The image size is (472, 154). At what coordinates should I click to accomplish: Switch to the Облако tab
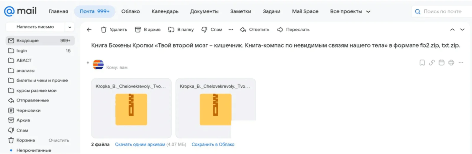tap(130, 11)
